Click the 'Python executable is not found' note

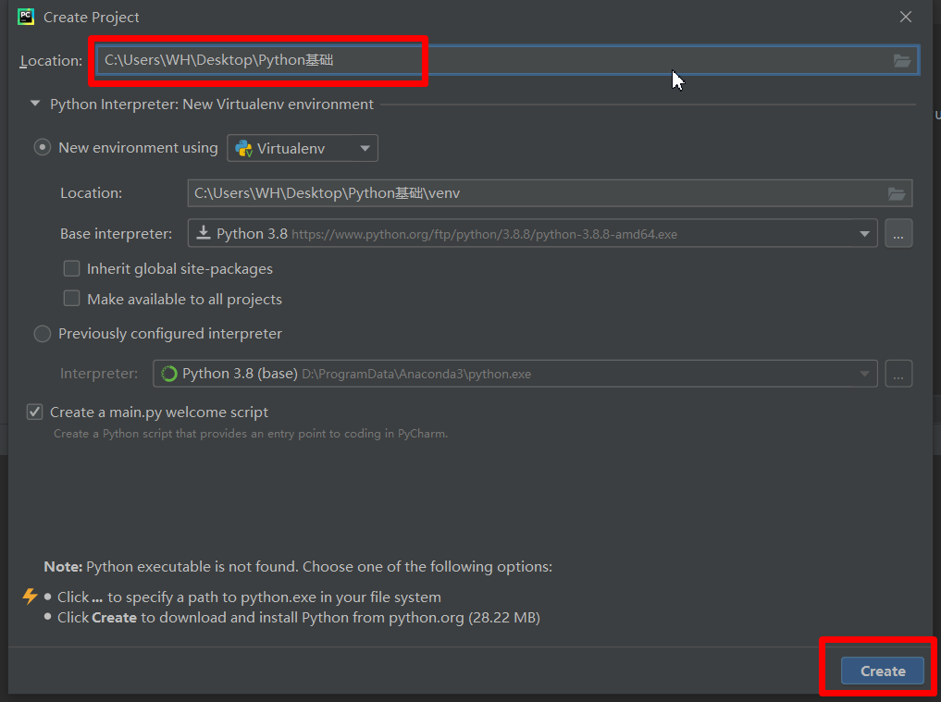[x=298, y=567]
